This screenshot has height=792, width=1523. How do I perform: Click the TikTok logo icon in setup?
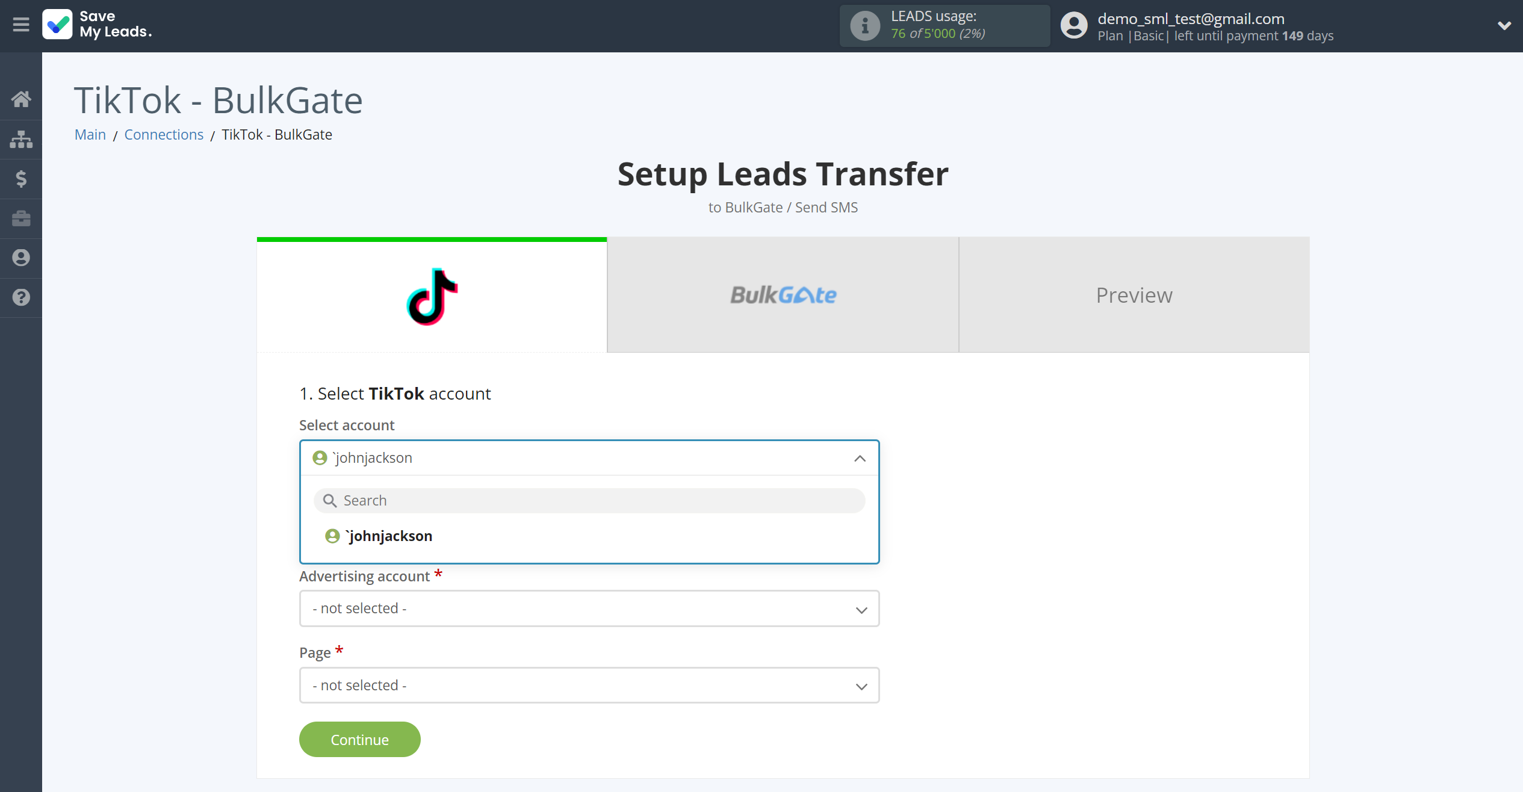[432, 296]
